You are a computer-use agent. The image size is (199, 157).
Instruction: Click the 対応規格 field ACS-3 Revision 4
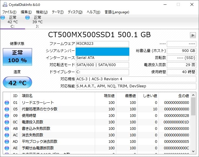pos(136,79)
